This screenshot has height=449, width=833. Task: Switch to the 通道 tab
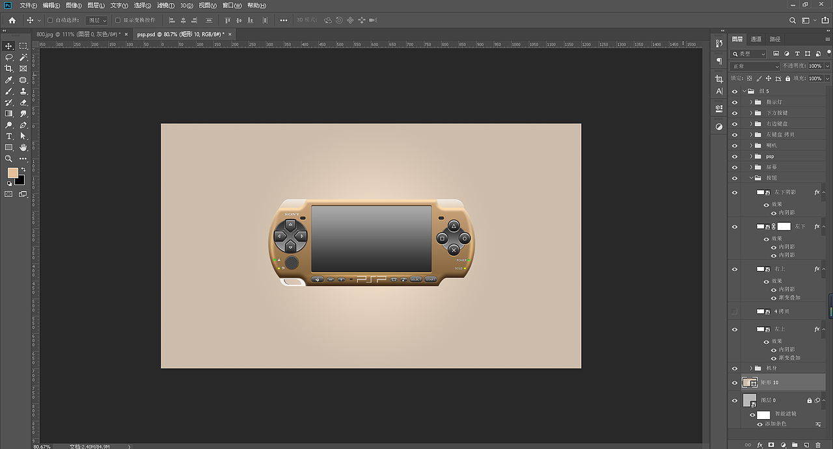756,39
